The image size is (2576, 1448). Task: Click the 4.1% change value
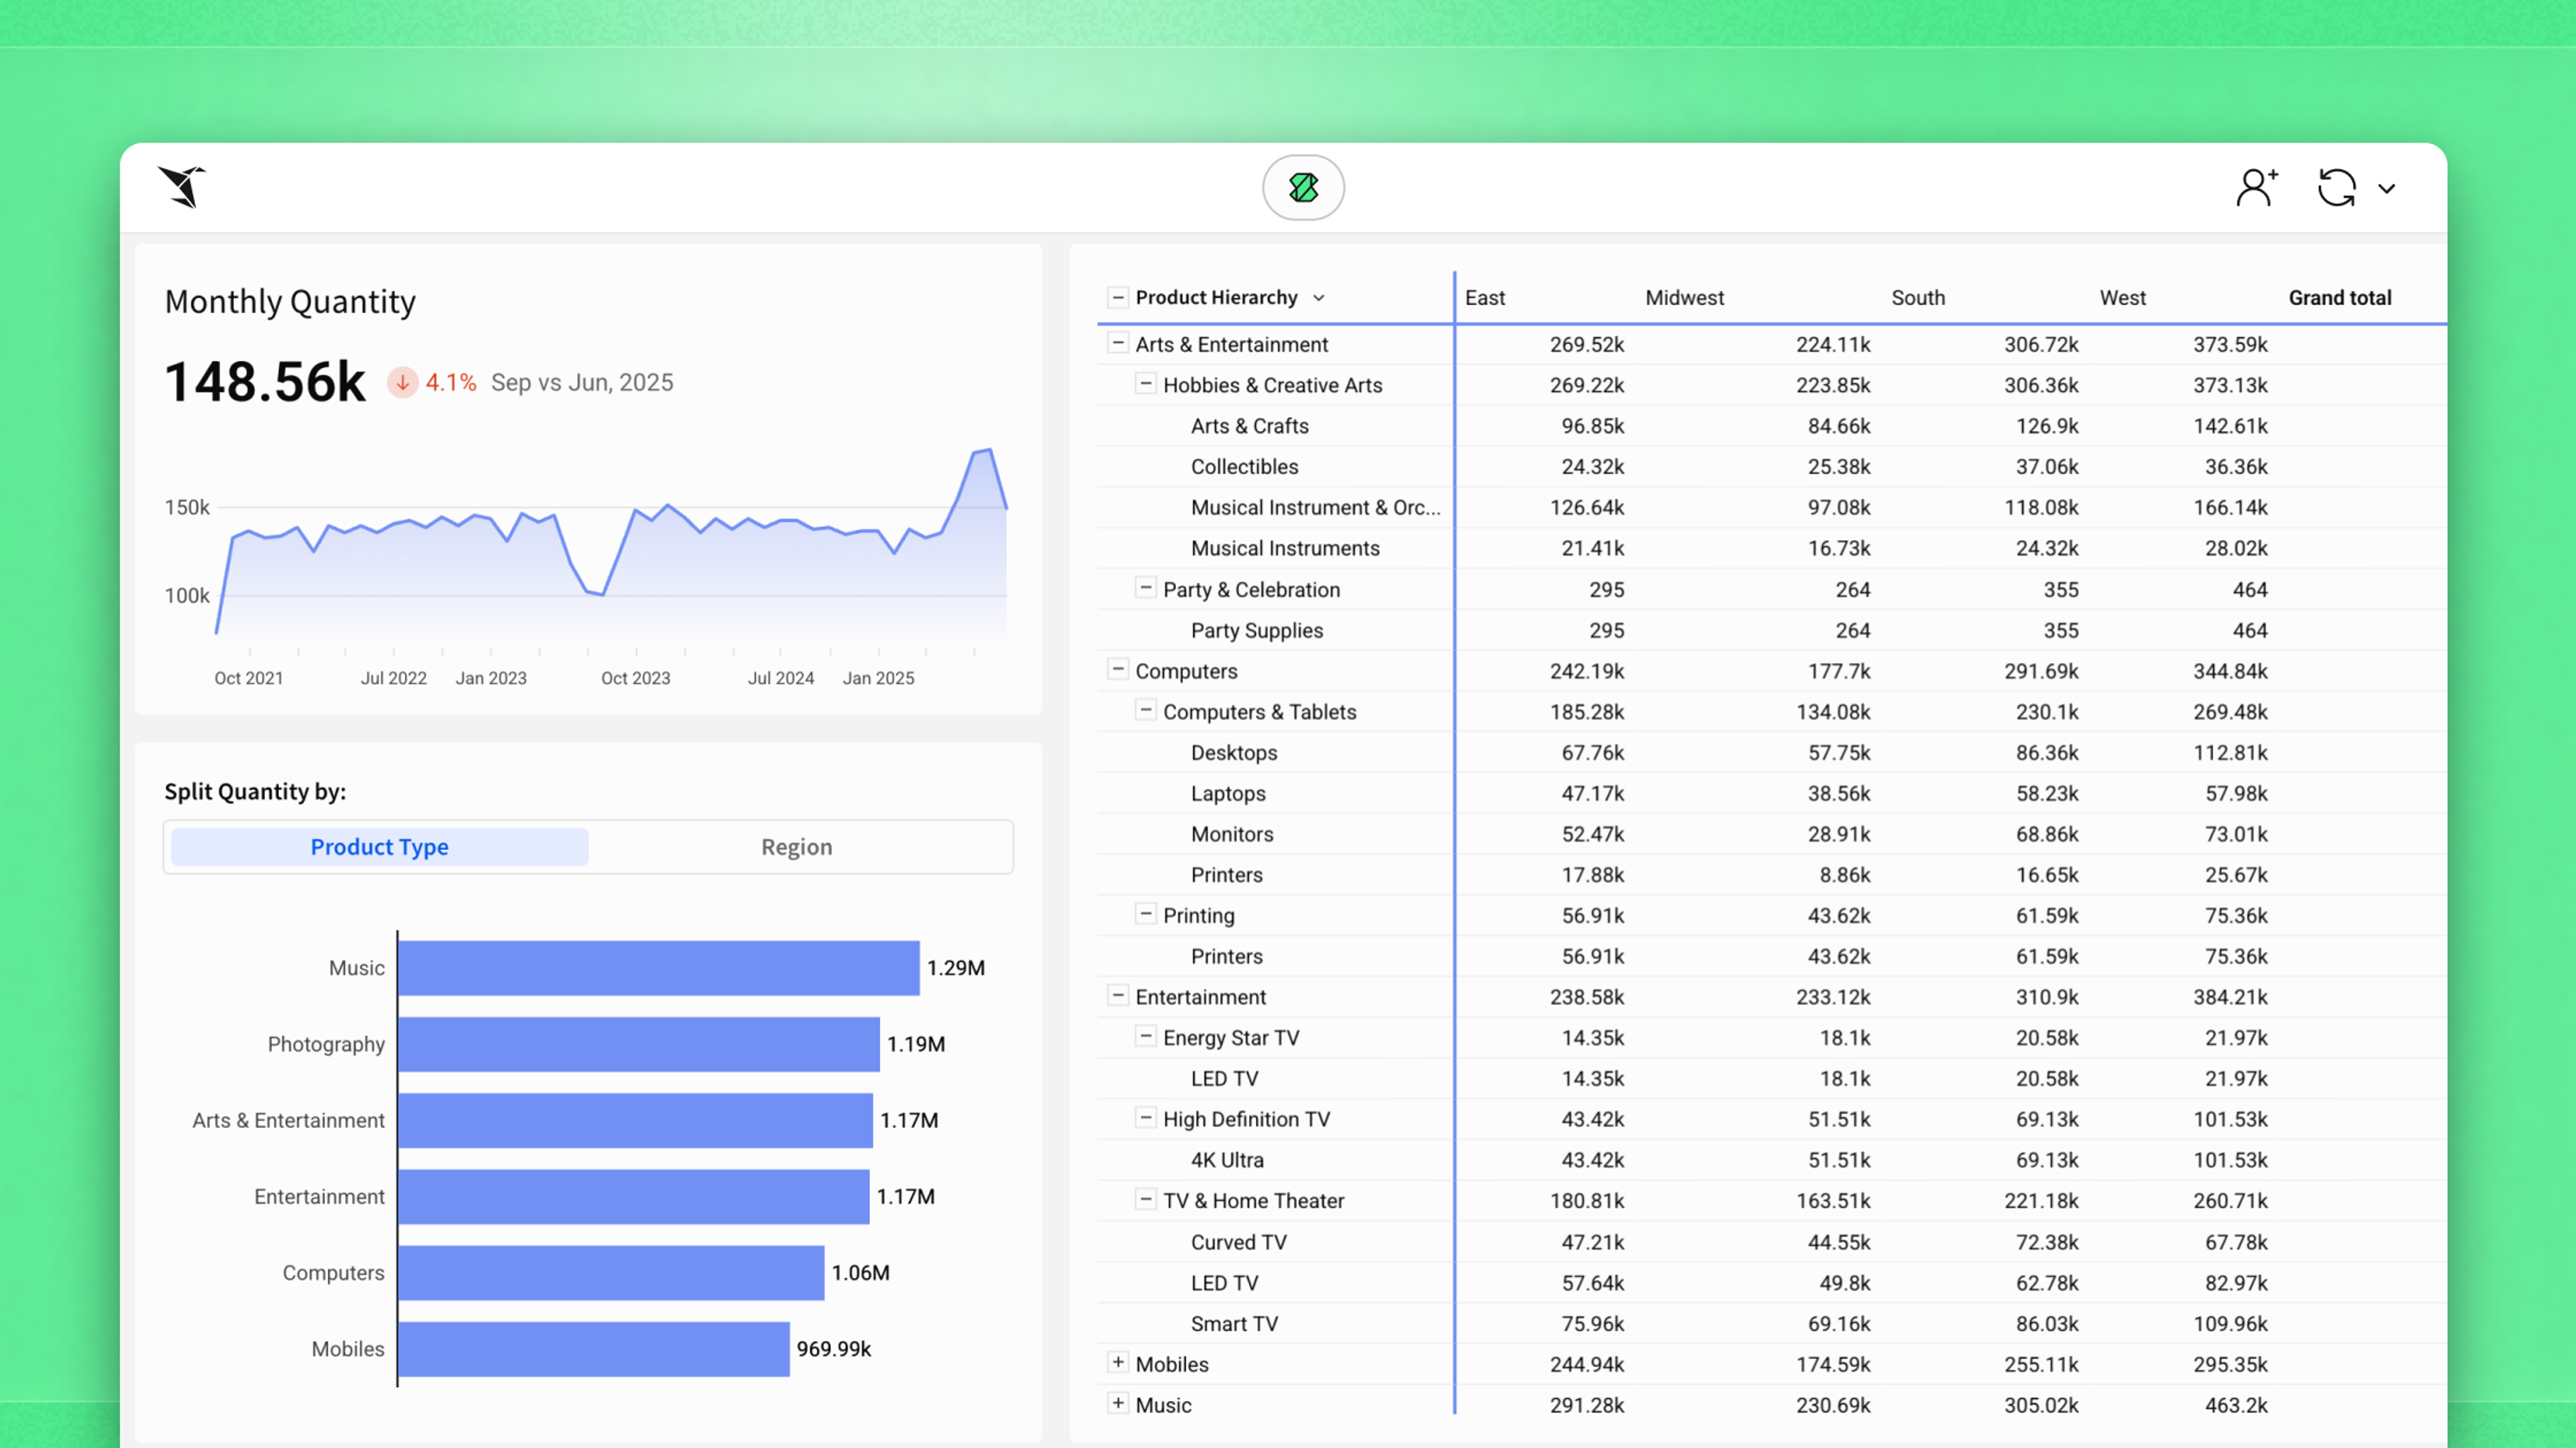[450, 383]
